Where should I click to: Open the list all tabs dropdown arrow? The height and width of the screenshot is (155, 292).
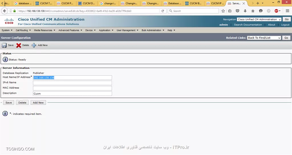(x=263, y=3)
